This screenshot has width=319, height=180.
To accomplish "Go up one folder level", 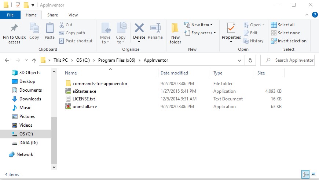I will pos(34,60).
